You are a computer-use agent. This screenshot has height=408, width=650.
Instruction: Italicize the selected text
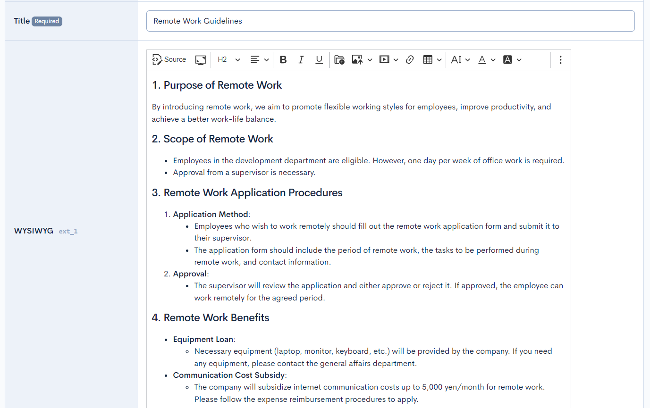301,59
